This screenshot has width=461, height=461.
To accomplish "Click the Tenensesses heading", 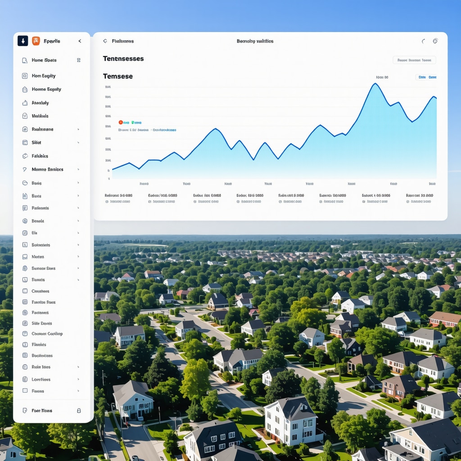I will pyautogui.click(x=123, y=59).
